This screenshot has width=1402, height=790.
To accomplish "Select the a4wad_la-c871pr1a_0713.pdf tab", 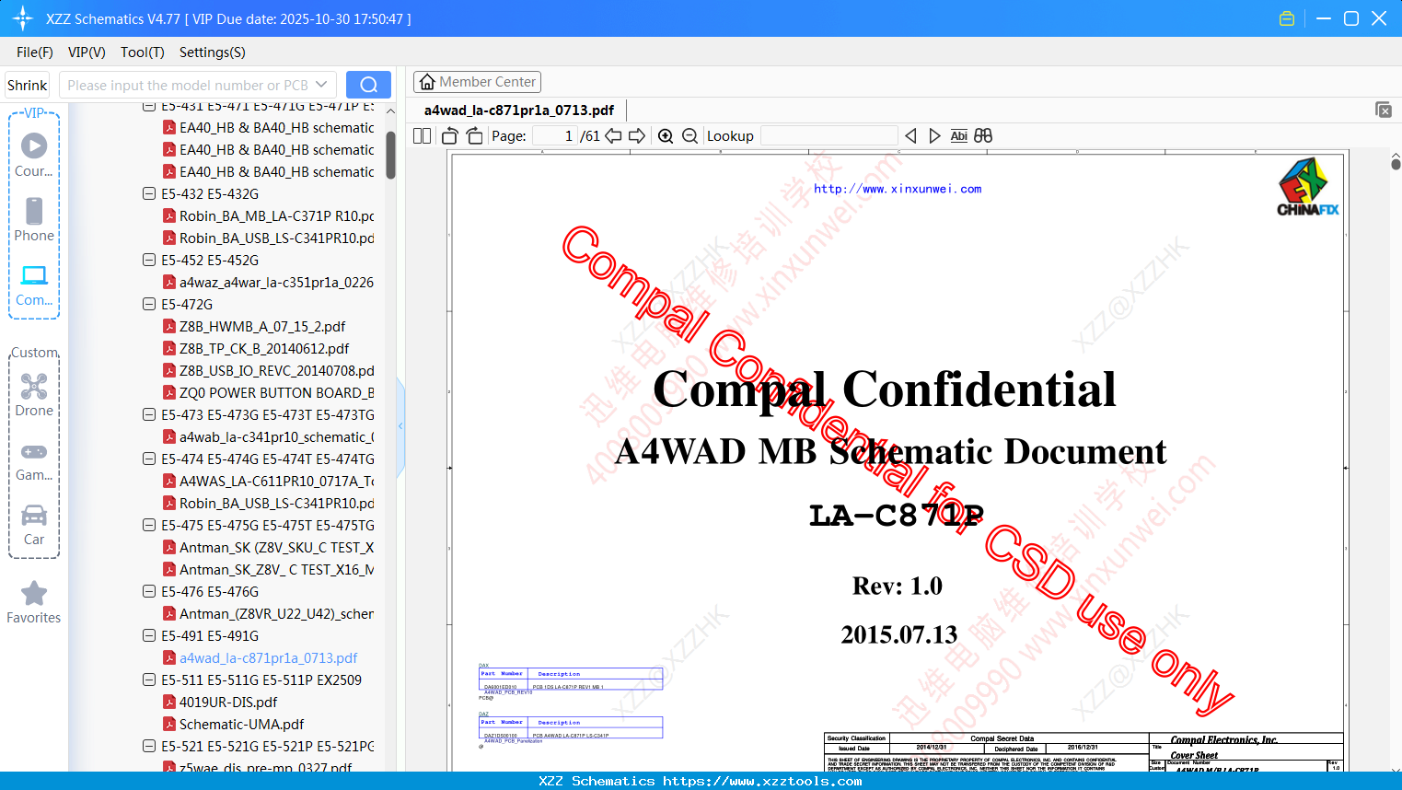I will (519, 110).
